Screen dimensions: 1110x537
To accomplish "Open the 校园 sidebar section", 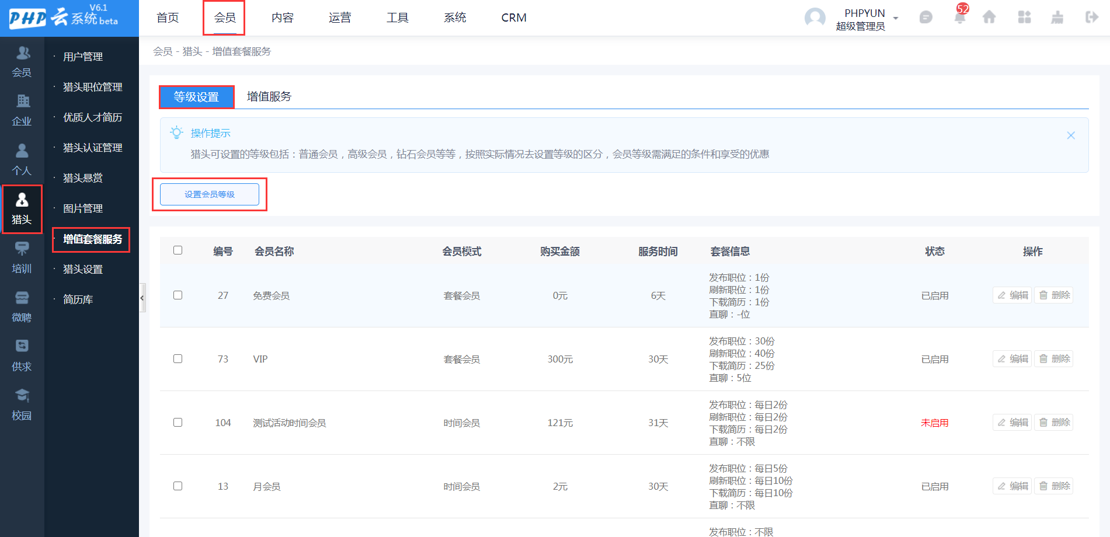I will [x=22, y=405].
